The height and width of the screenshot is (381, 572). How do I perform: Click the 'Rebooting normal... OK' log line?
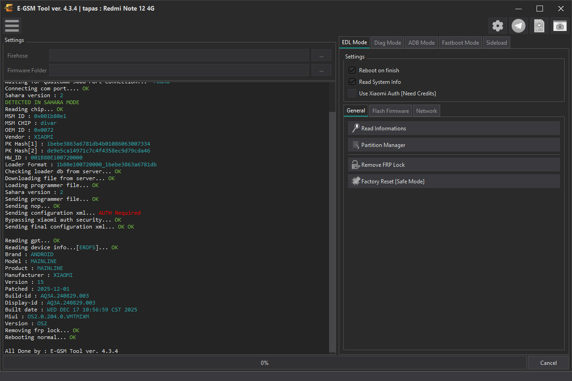click(x=41, y=337)
